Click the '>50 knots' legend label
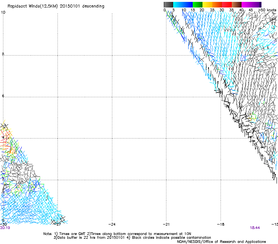The height and width of the screenshot is (244, 278). point(267,10)
